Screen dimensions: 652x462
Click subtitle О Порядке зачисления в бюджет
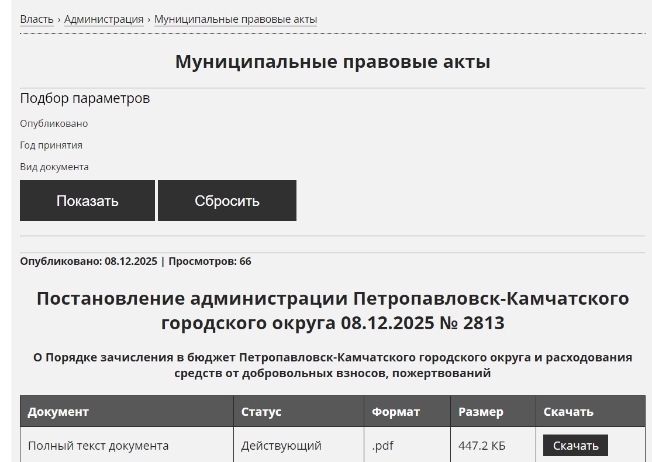pyautogui.click(x=326, y=364)
